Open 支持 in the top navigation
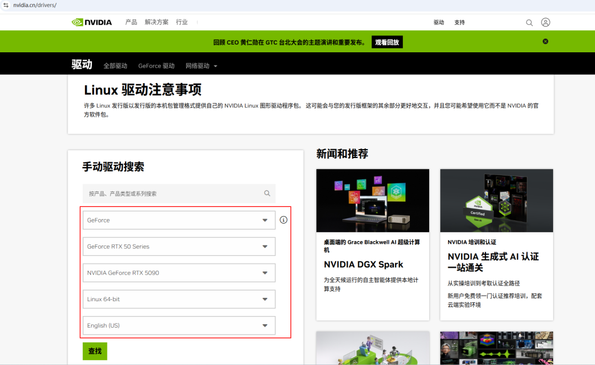 click(459, 23)
